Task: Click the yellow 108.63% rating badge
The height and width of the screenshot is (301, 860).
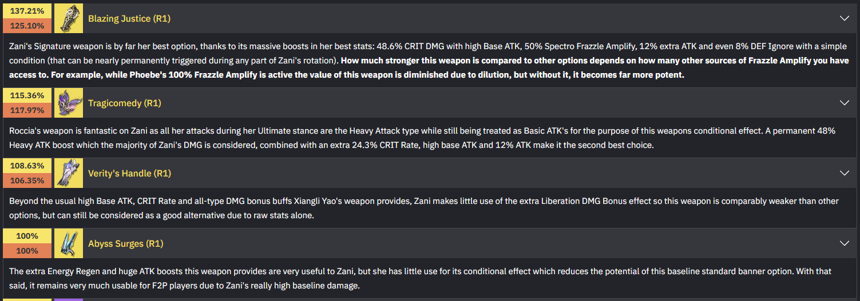Action: coord(27,166)
